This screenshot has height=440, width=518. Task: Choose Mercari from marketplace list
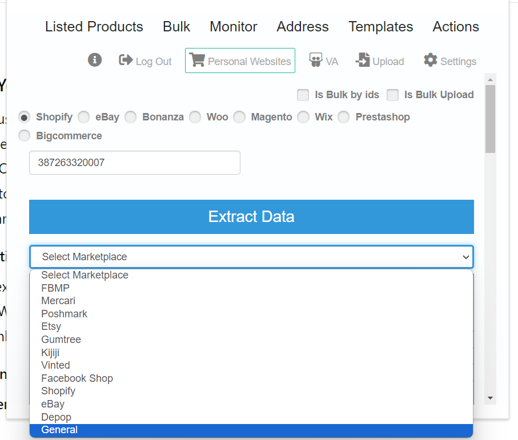click(x=251, y=301)
